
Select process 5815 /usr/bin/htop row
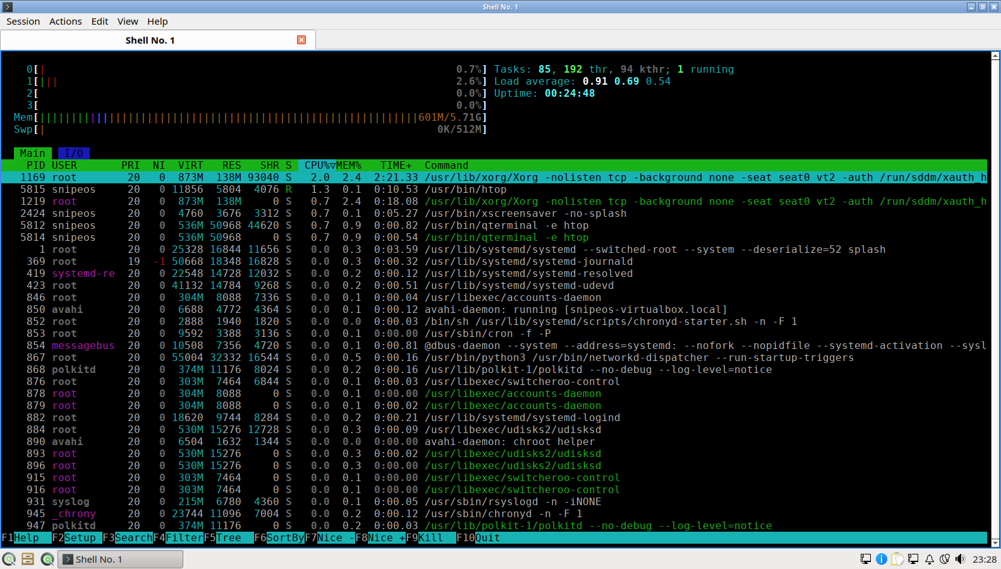(x=494, y=190)
